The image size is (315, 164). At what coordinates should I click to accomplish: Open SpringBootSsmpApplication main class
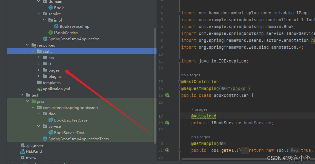[x=74, y=39]
